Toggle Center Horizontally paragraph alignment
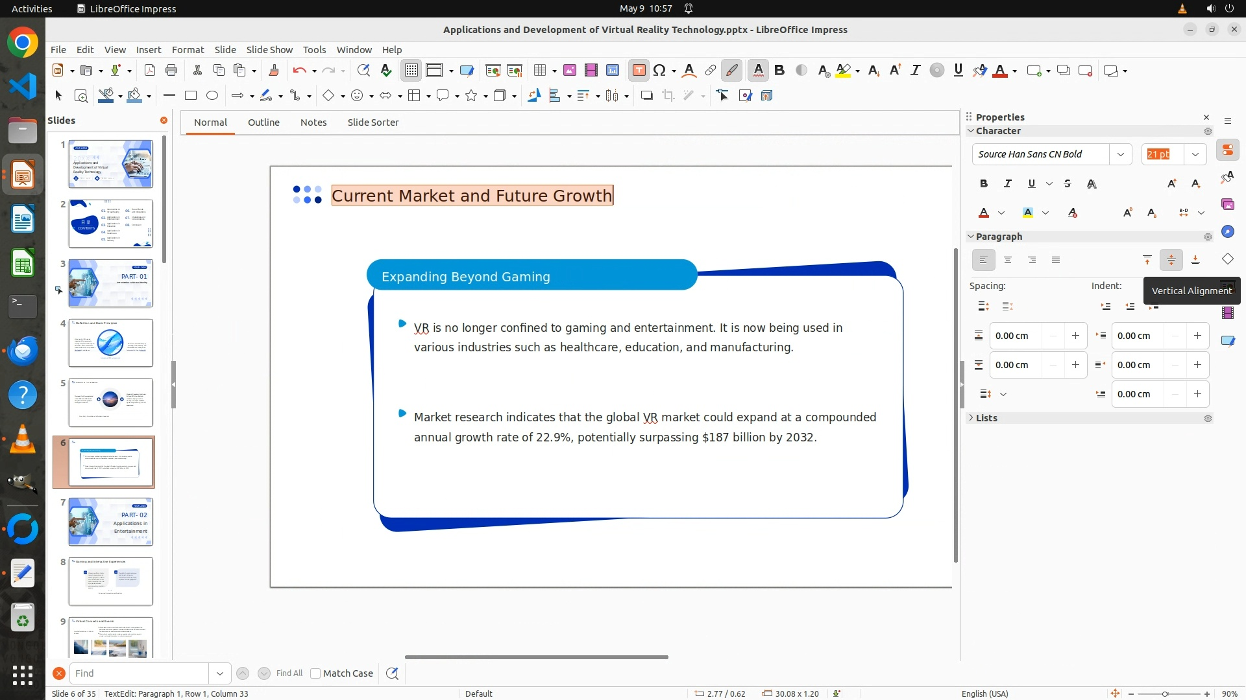1246x700 pixels. click(1008, 260)
